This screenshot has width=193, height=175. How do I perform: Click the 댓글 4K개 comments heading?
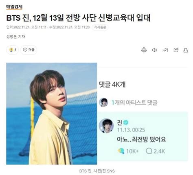[112, 85]
